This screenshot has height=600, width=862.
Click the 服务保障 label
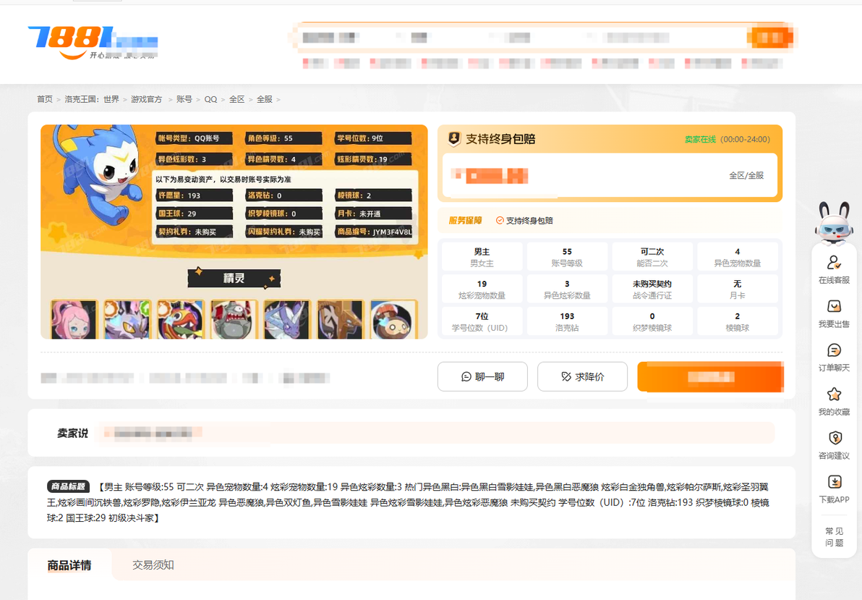pos(465,221)
